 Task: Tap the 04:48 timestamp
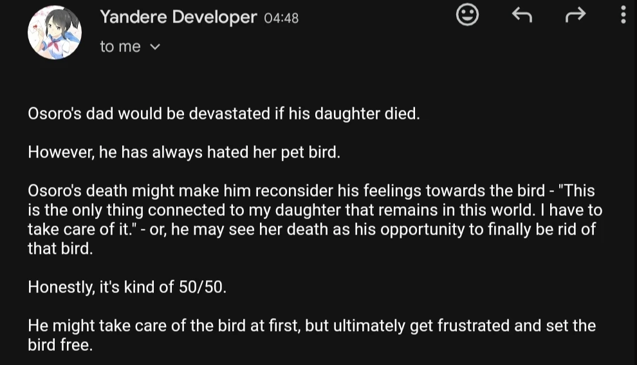(281, 19)
